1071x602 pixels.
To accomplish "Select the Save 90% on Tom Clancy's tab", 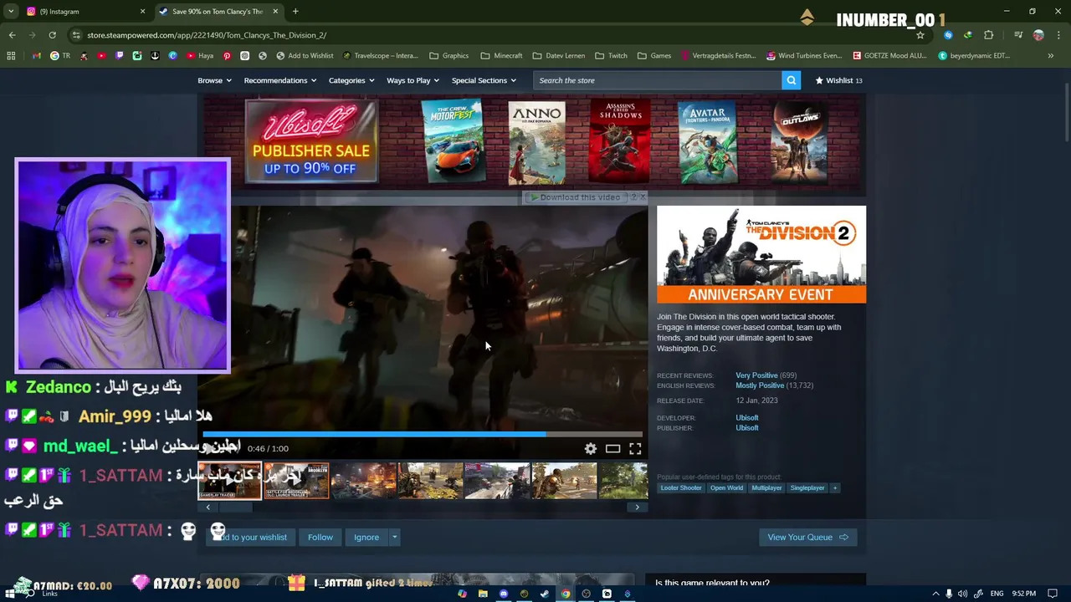I will (218, 12).
